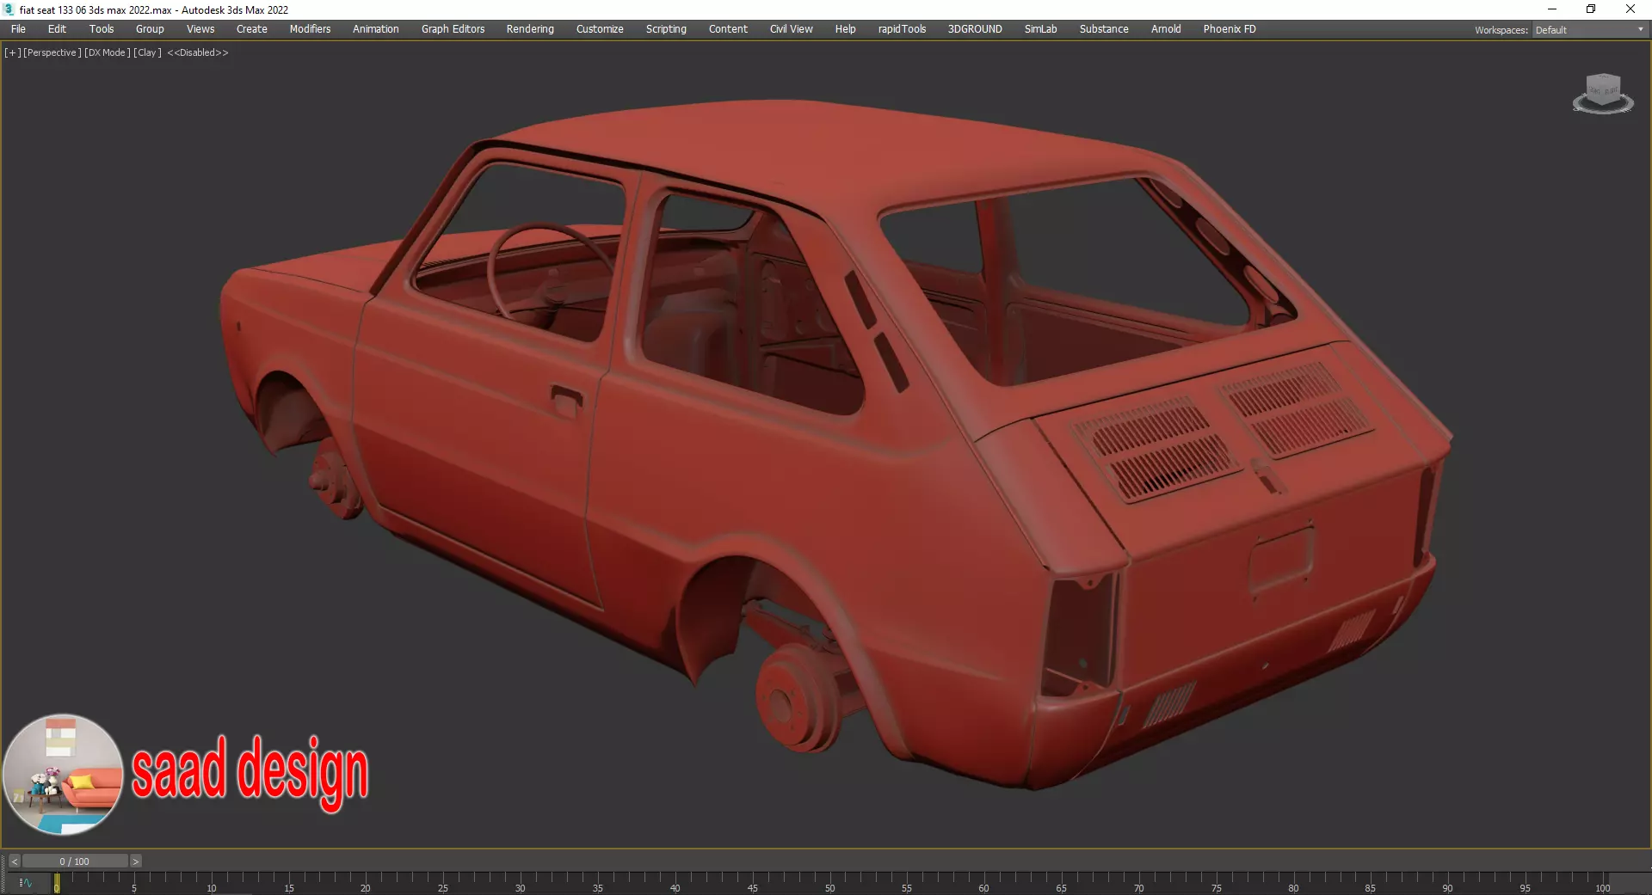Open the Rendering menu

tap(530, 28)
